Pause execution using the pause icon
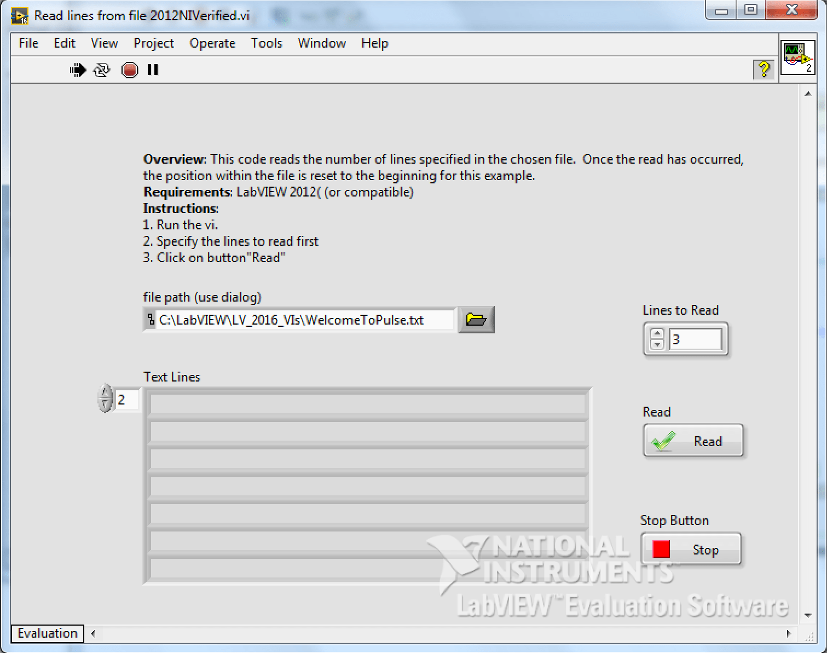Image resolution: width=827 pixels, height=653 pixels. tap(152, 70)
